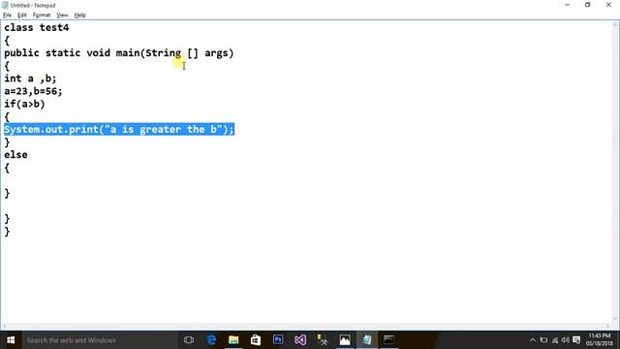
Task: Open the tools app icon on taskbar
Action: click(323, 340)
